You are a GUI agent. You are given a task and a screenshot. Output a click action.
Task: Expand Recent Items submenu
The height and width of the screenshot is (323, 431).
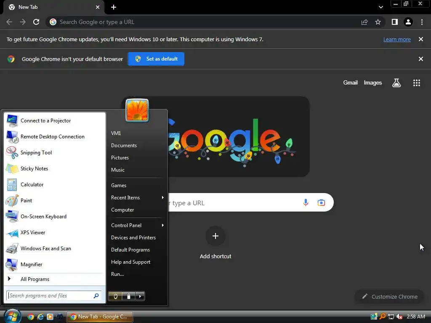click(x=138, y=198)
